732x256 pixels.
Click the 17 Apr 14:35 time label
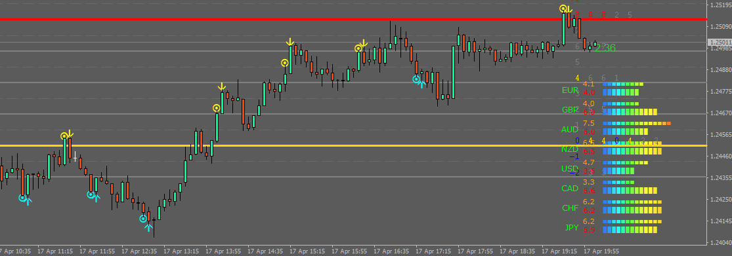click(265, 251)
